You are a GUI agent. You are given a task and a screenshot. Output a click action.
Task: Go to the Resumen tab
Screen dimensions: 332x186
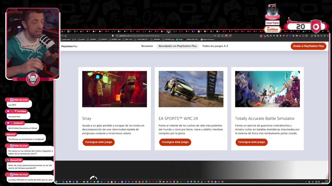pyautogui.click(x=147, y=46)
